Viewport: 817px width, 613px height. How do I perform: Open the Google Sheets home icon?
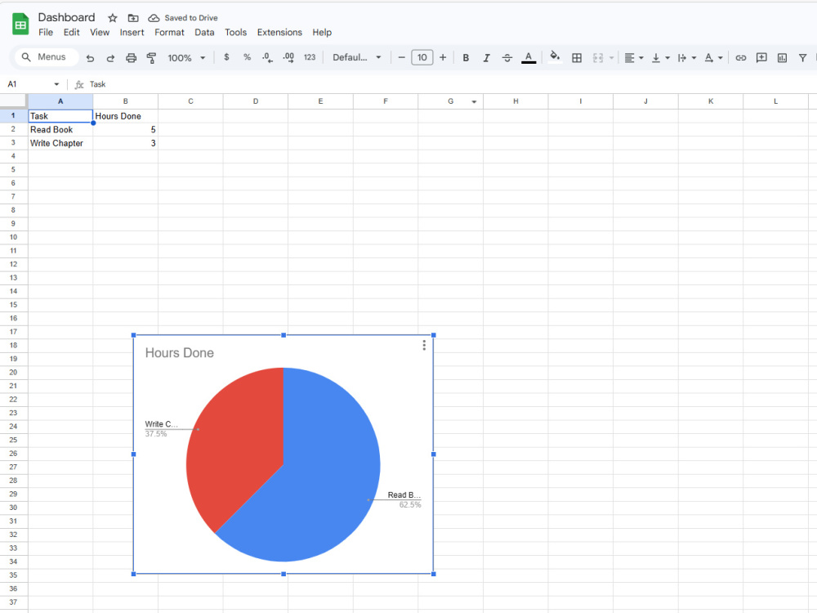tap(20, 25)
